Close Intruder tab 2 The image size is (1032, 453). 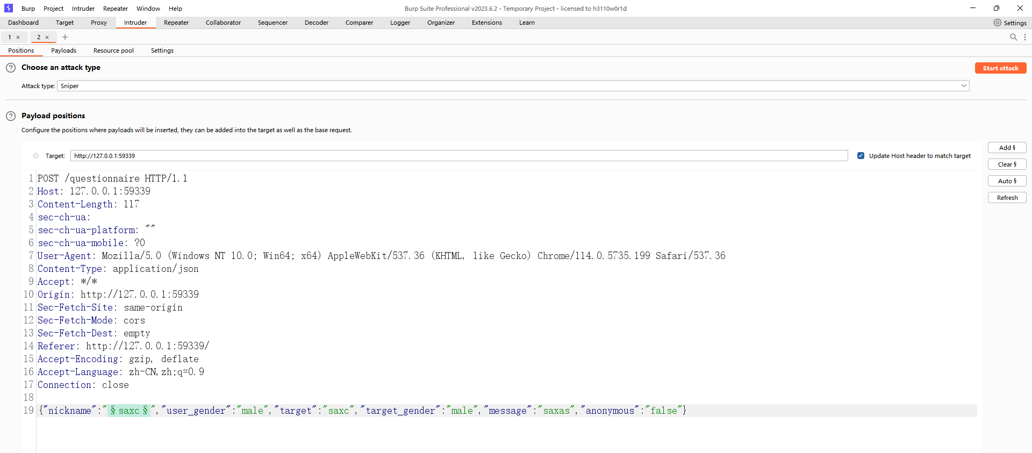pyautogui.click(x=47, y=37)
